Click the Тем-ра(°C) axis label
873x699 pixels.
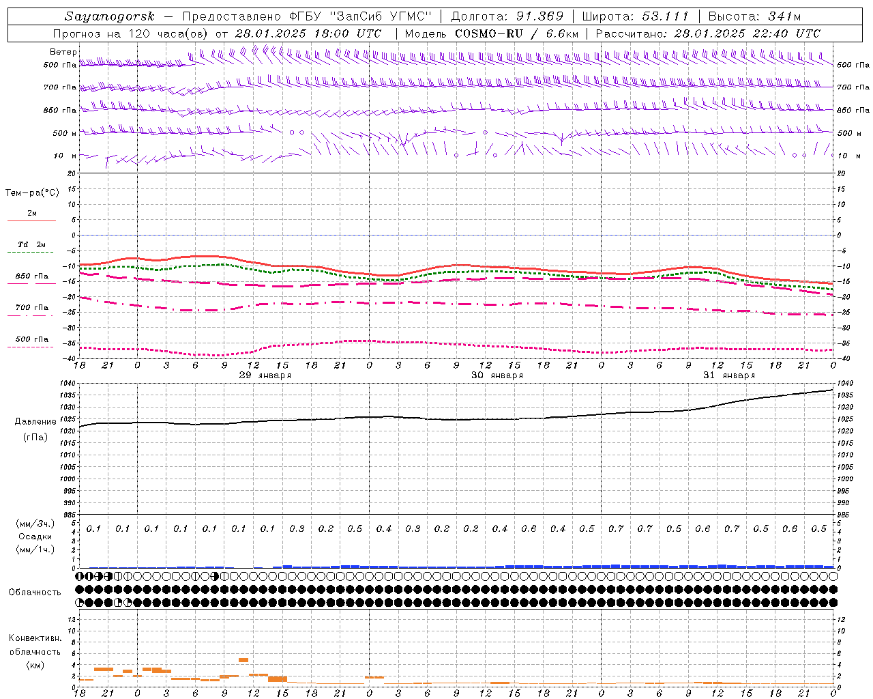point(32,193)
